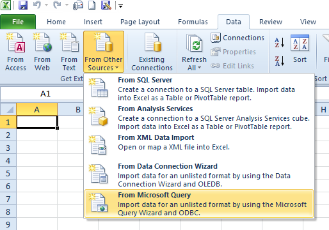The image size is (329, 230).
Task: Create a new blank workbook
Action: coord(92,5)
